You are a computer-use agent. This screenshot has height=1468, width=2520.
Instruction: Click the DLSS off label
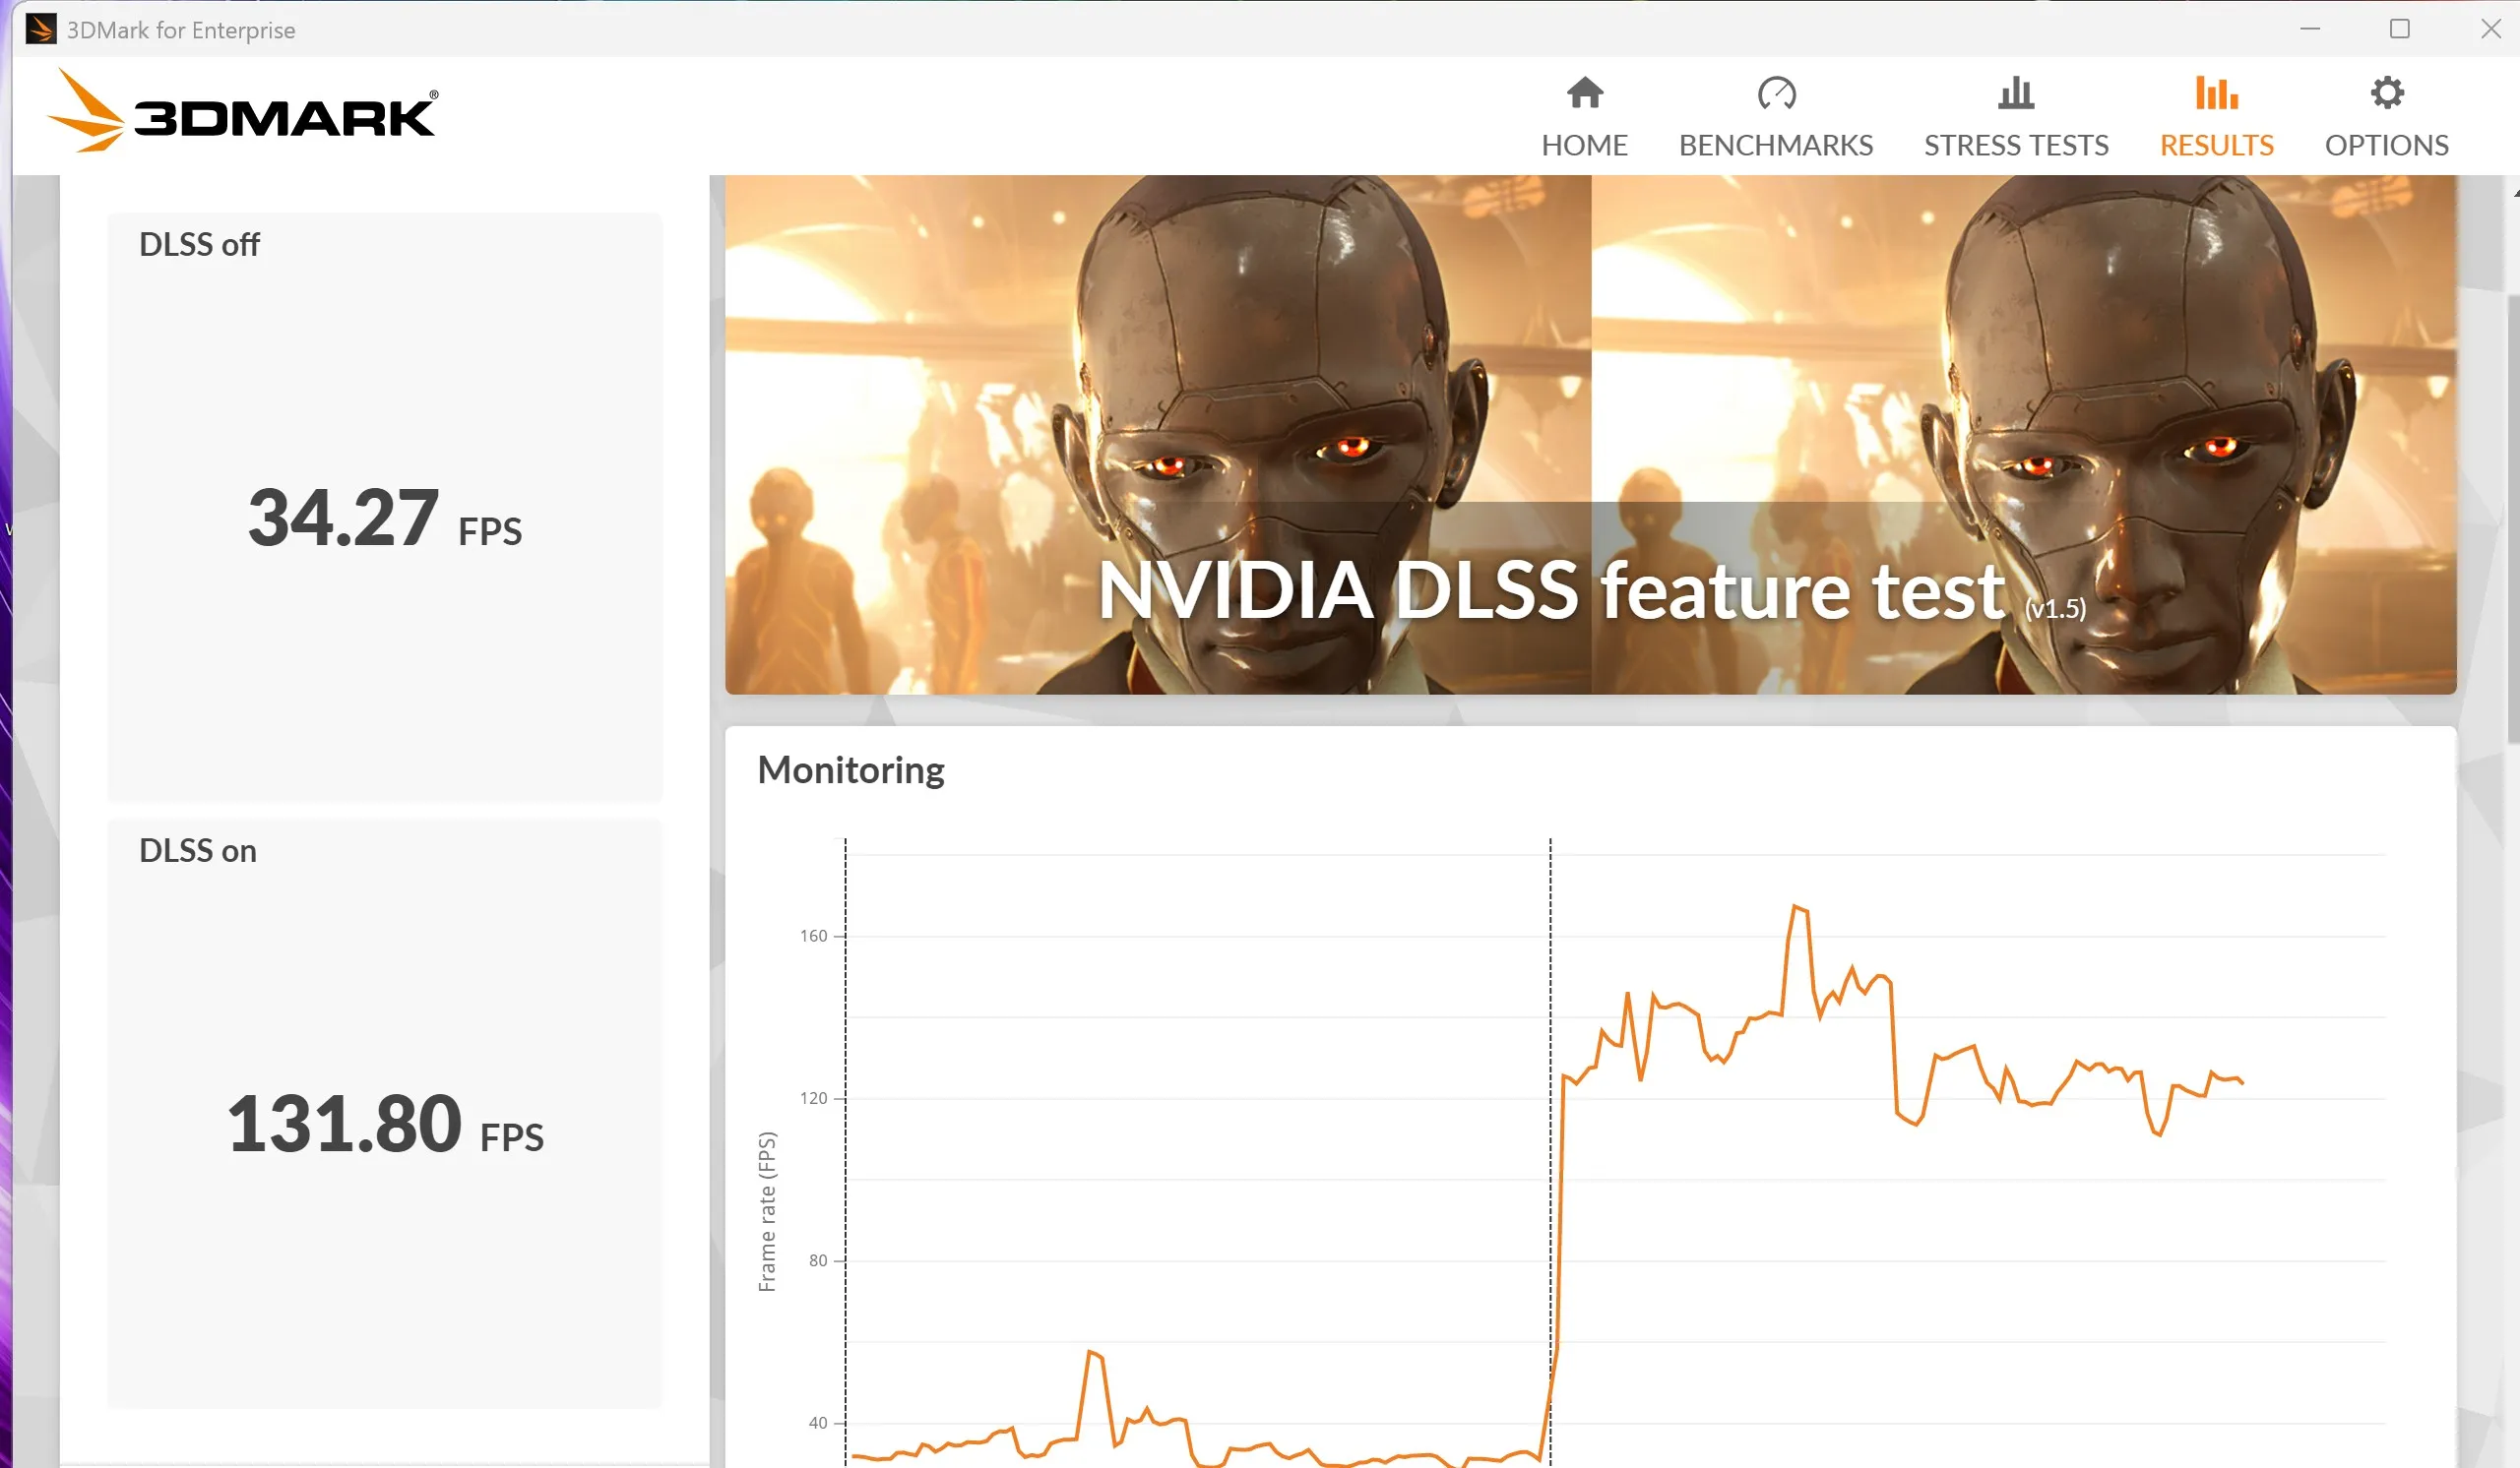pyautogui.click(x=199, y=245)
